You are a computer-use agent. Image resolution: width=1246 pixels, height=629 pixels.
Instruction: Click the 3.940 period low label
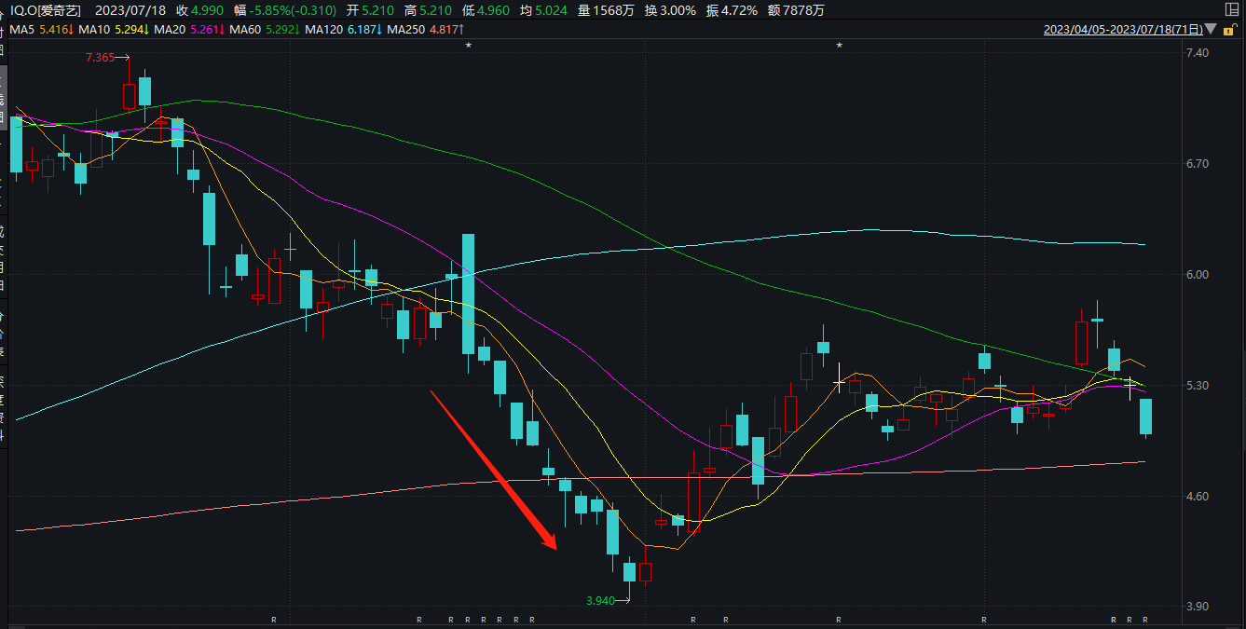(x=601, y=600)
